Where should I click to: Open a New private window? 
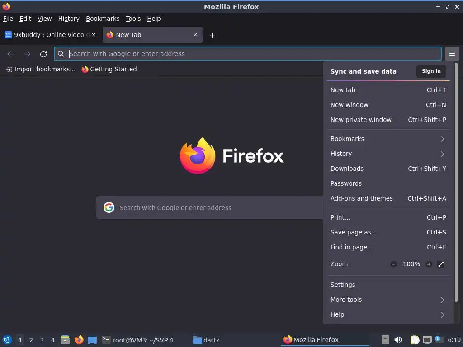pyautogui.click(x=388, y=120)
